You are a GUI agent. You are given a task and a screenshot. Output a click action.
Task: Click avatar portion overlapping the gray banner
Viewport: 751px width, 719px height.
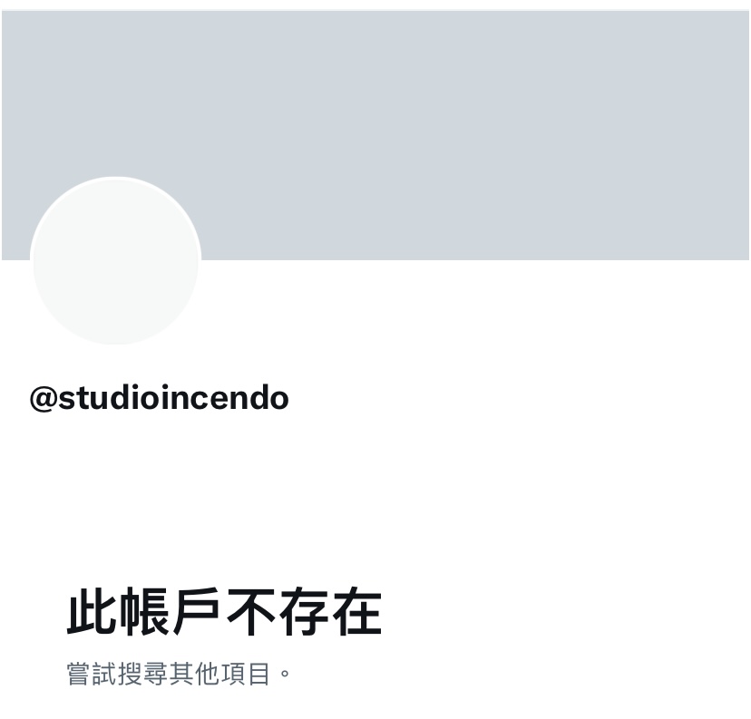(x=115, y=220)
